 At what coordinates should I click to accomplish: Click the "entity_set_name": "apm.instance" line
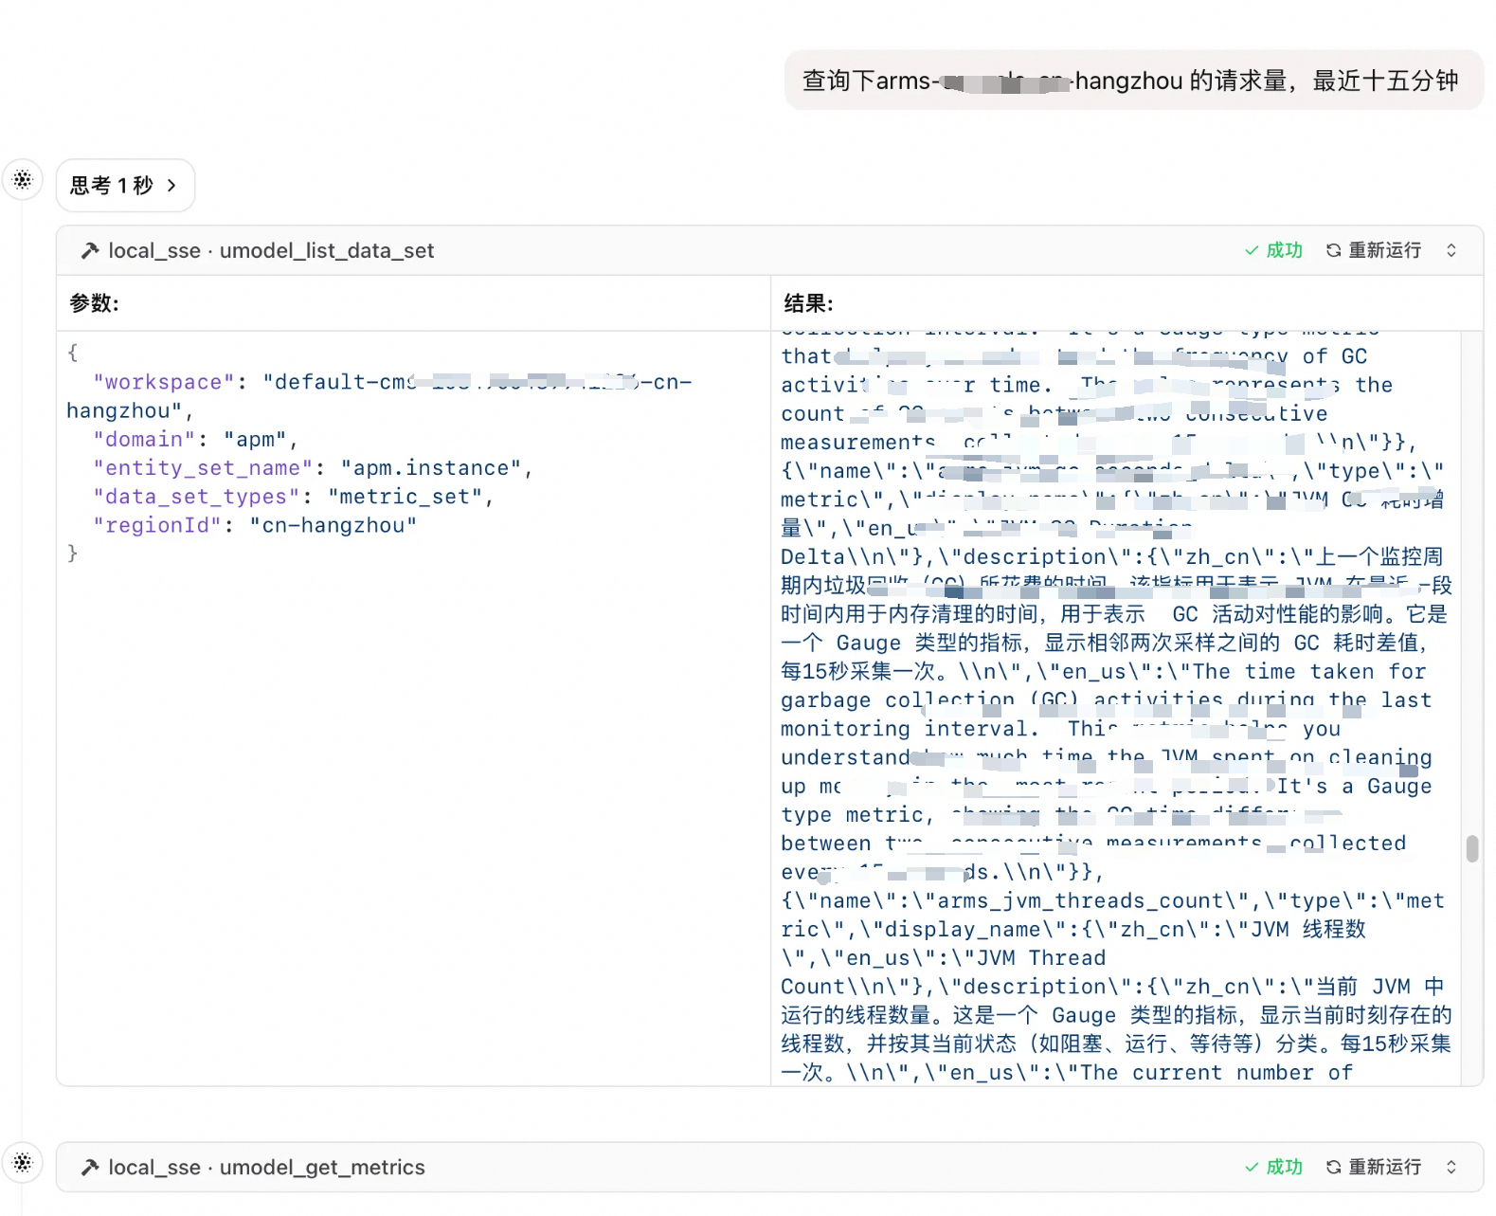click(314, 468)
